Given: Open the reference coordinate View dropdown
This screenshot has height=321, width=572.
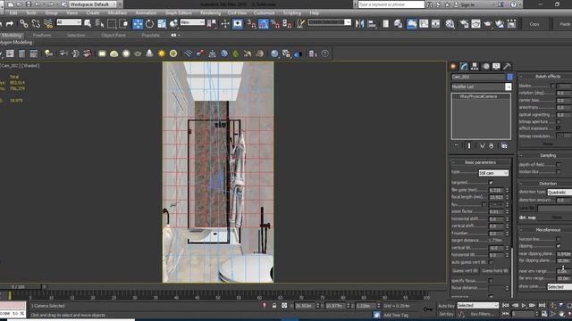Looking at the screenshot, I should pyautogui.click(x=192, y=22).
